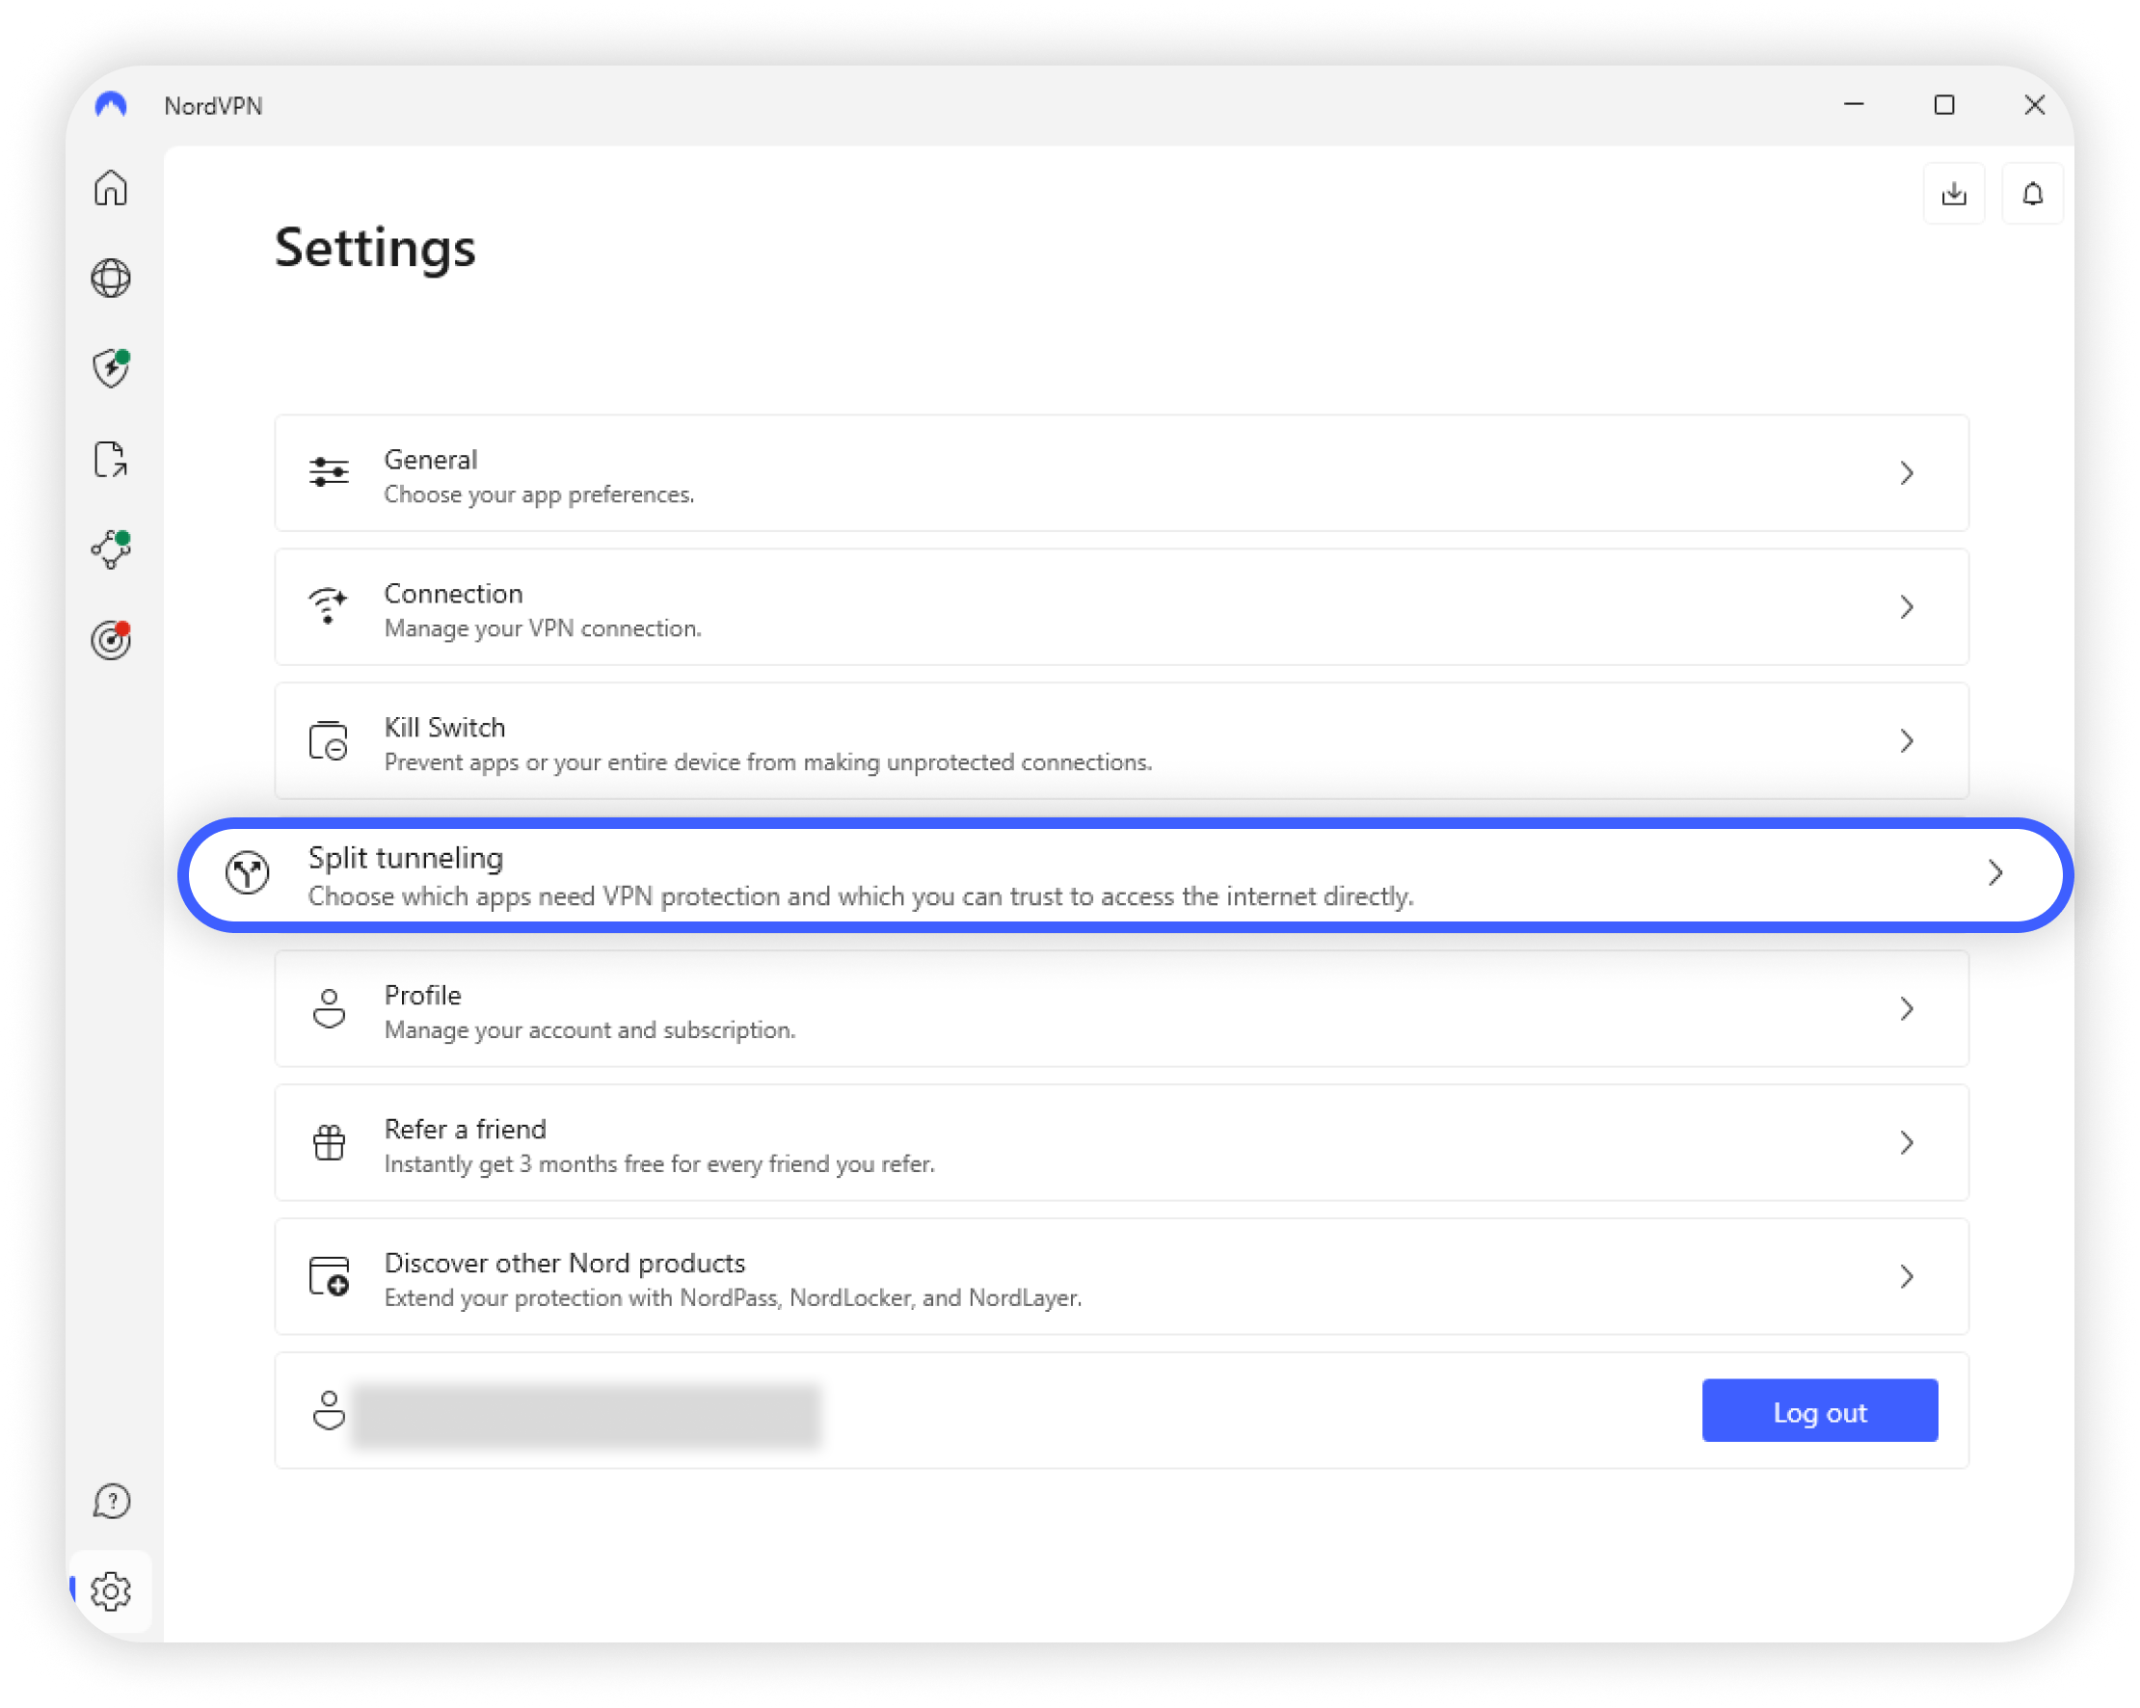Image resolution: width=2140 pixels, height=1708 pixels.
Task: Click the download updates icon
Action: [x=1953, y=194]
